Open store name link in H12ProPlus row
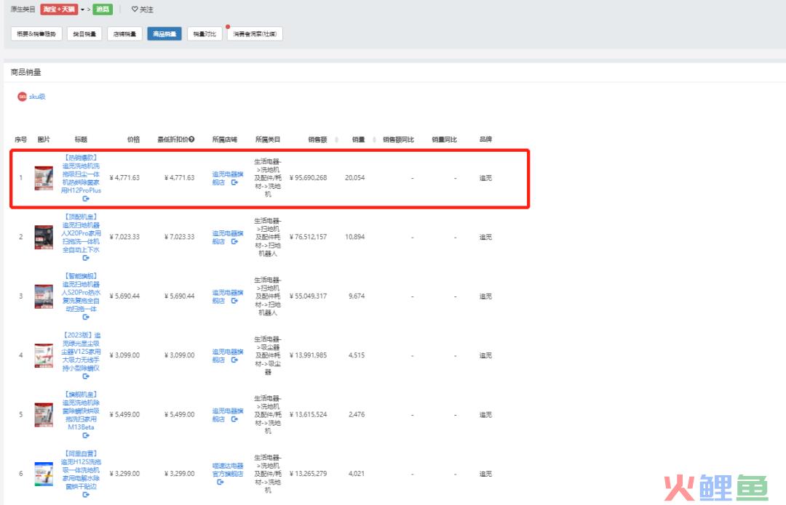Screen dimensions: 786x505 pos(227,178)
